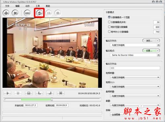165x122 pixels.
Task: Click the remove file X icon
Action: pos(15,13)
